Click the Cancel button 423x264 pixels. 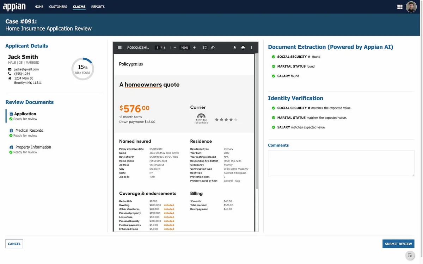pyautogui.click(x=14, y=244)
